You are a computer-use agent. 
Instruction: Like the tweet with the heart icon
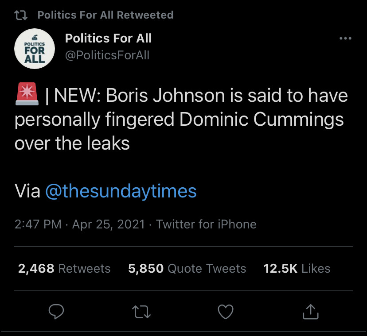(x=226, y=312)
